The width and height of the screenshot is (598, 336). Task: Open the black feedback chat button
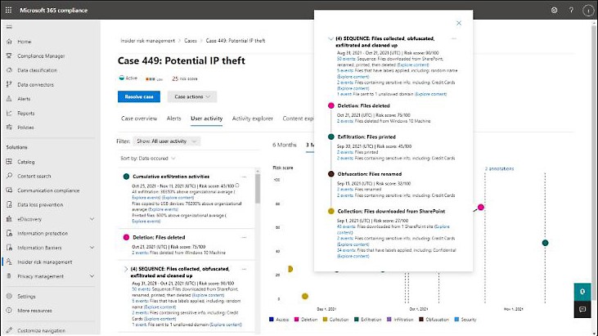coord(582,309)
